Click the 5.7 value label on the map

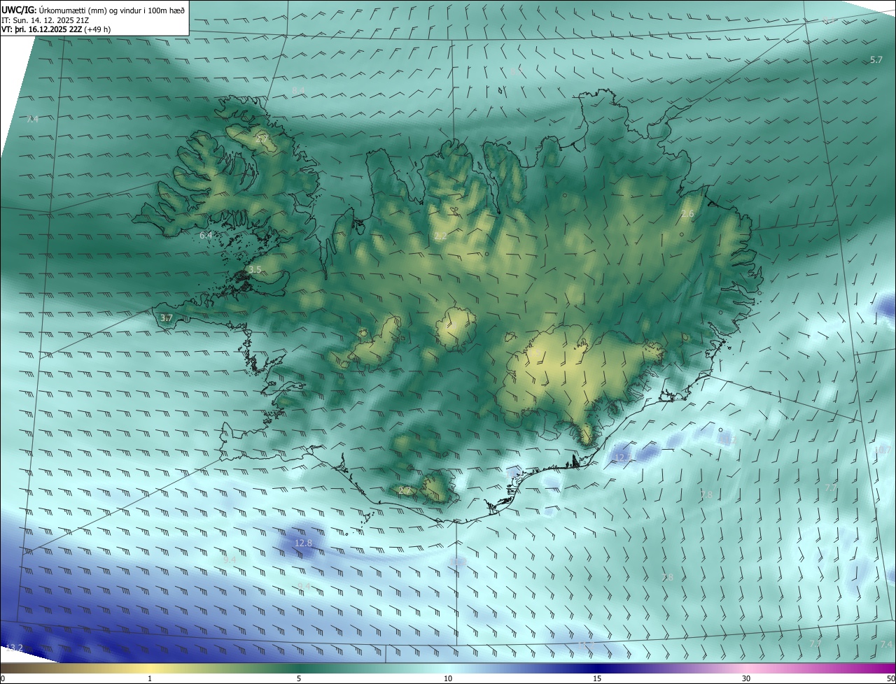coord(876,60)
